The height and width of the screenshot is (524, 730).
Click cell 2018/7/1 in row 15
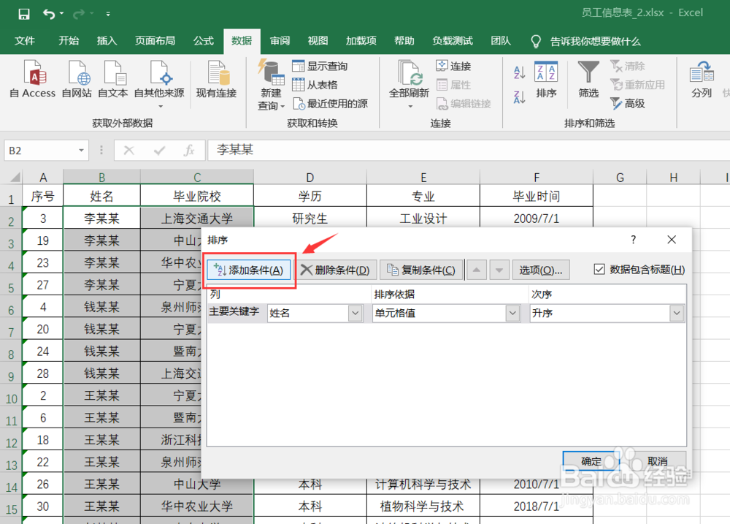(x=537, y=506)
